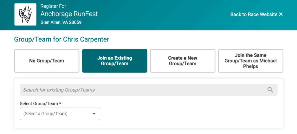This screenshot has width=297, height=134.
Task: Click blank area right of Group/Team dropdown
Action: pos(189,114)
